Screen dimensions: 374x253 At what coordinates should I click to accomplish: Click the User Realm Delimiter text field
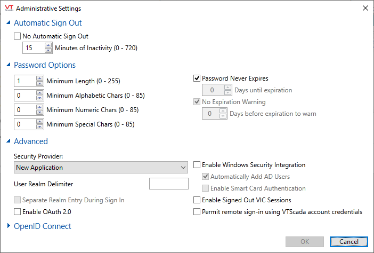168,184
